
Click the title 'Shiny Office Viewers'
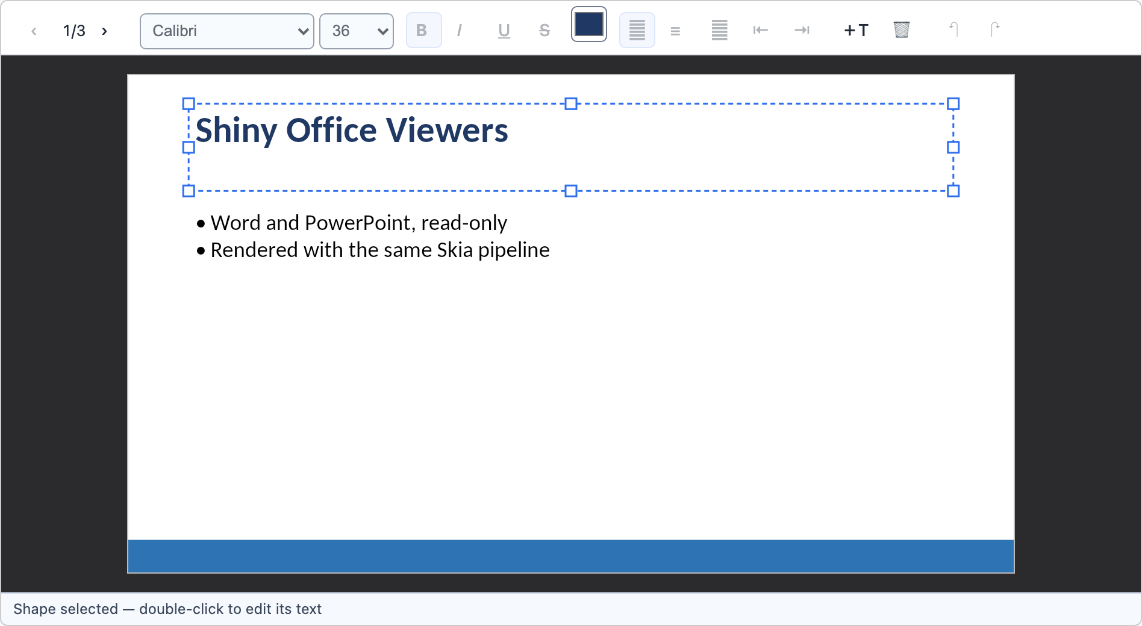click(352, 131)
